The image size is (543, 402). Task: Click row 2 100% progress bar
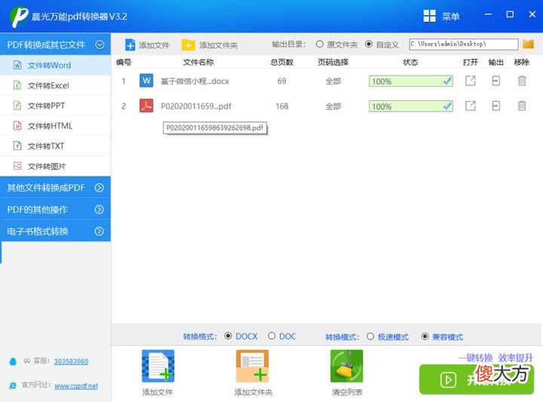[x=411, y=106]
